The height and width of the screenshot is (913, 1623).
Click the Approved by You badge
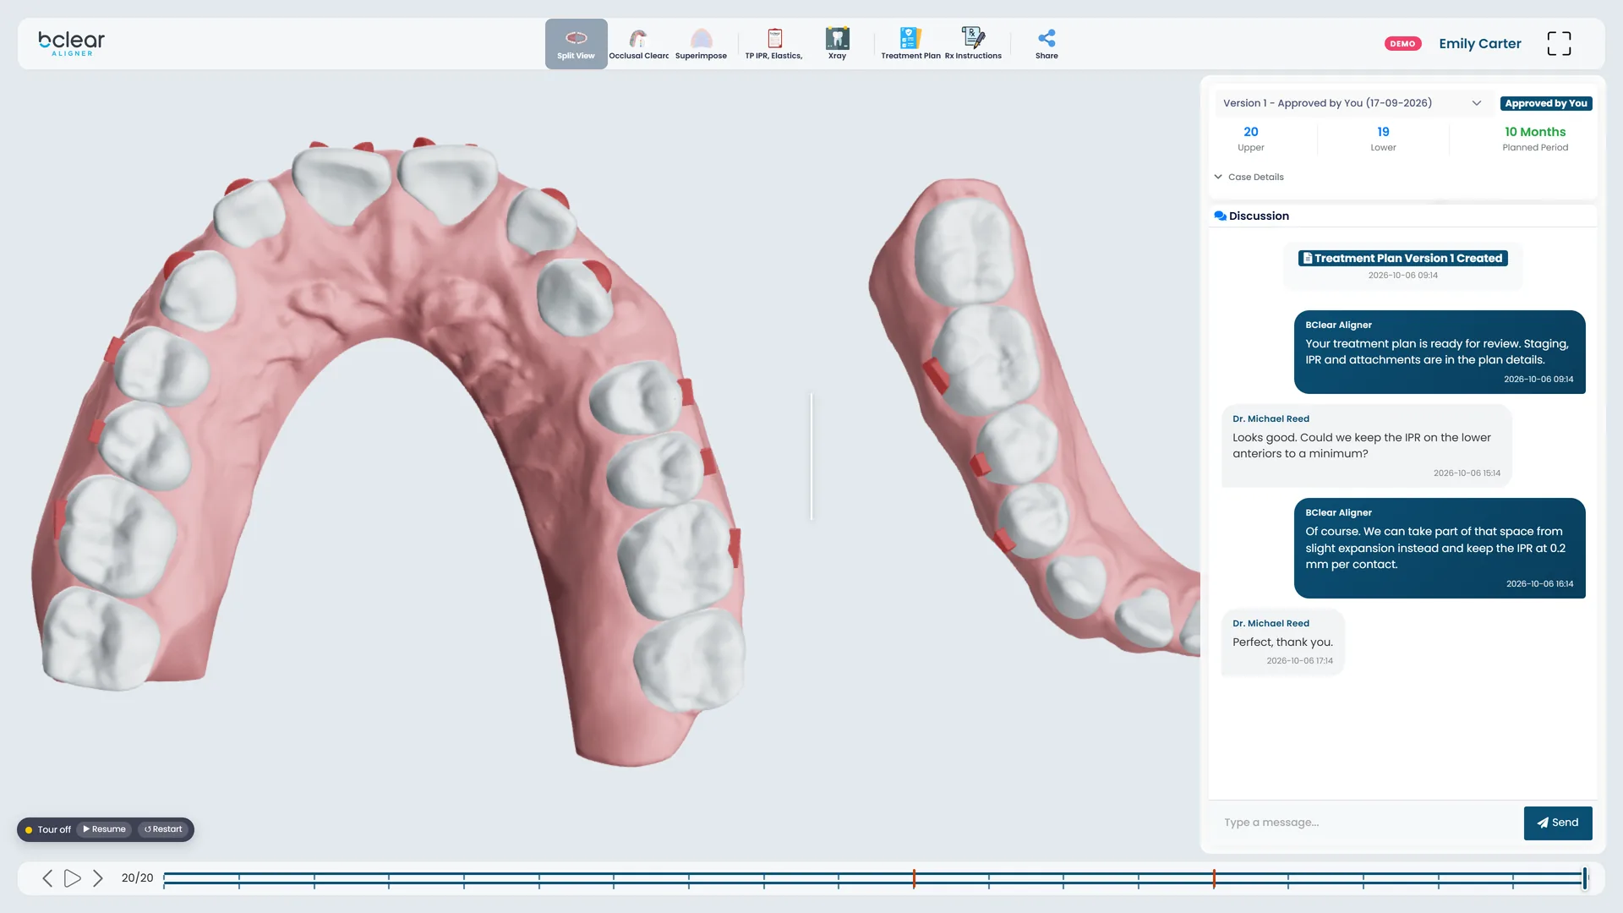[x=1546, y=103]
